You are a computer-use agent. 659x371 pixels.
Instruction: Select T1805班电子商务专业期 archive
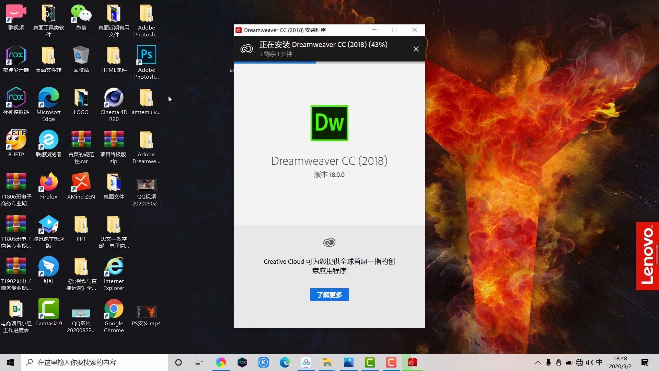pyautogui.click(x=16, y=232)
